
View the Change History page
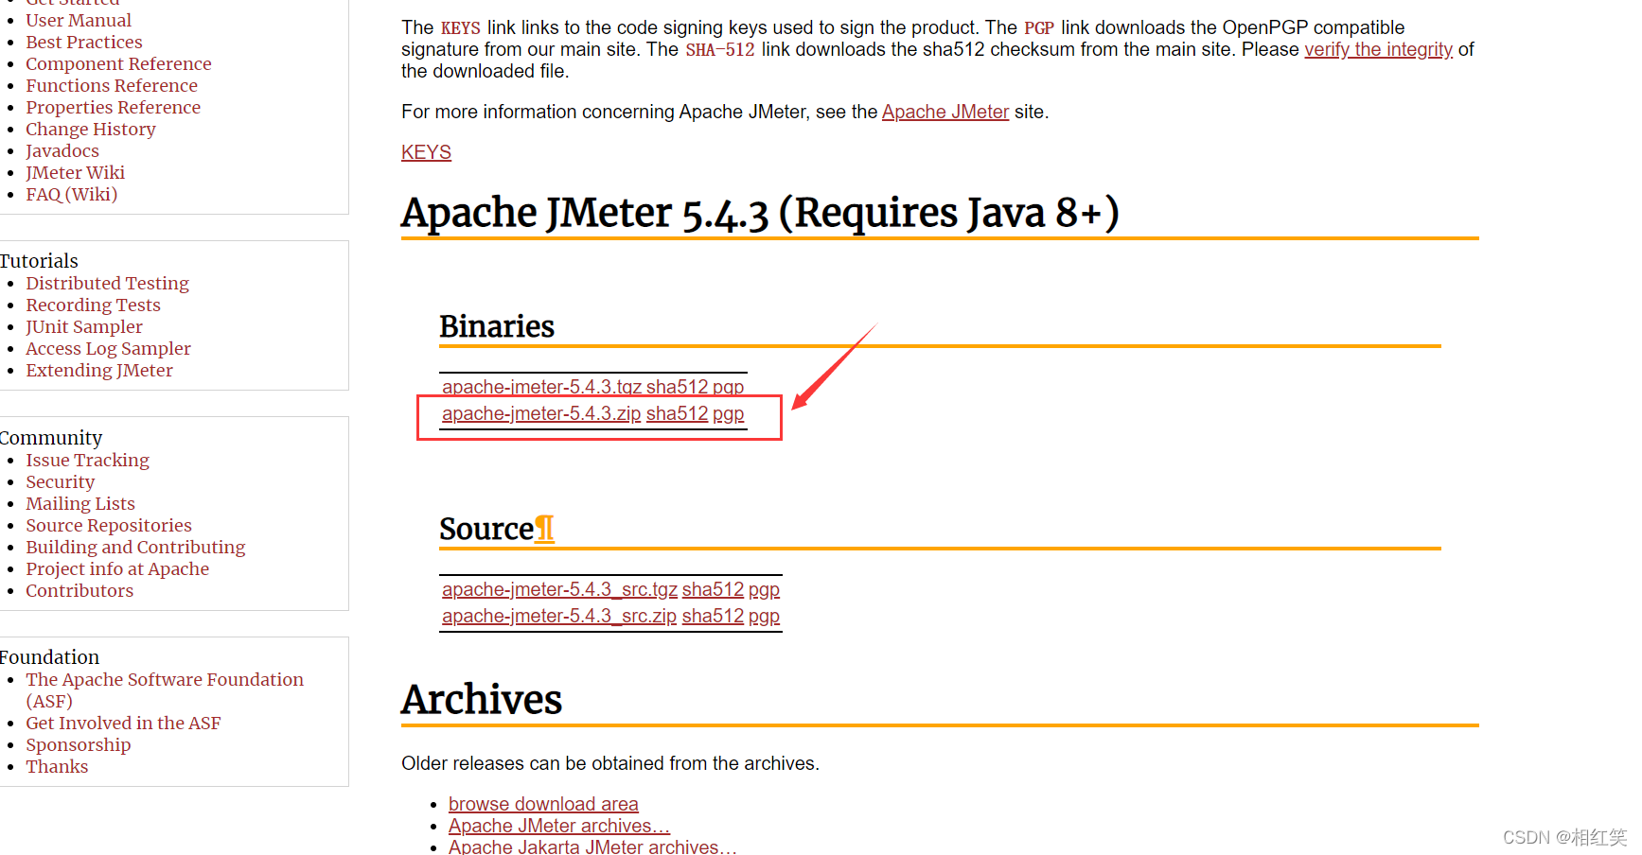point(91,129)
